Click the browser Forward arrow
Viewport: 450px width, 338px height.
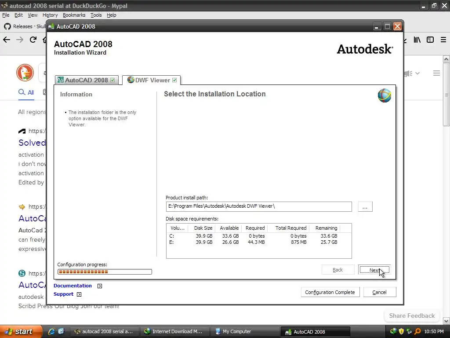click(20, 40)
